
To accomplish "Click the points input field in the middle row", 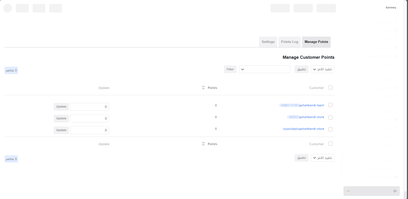I will click(89, 119).
